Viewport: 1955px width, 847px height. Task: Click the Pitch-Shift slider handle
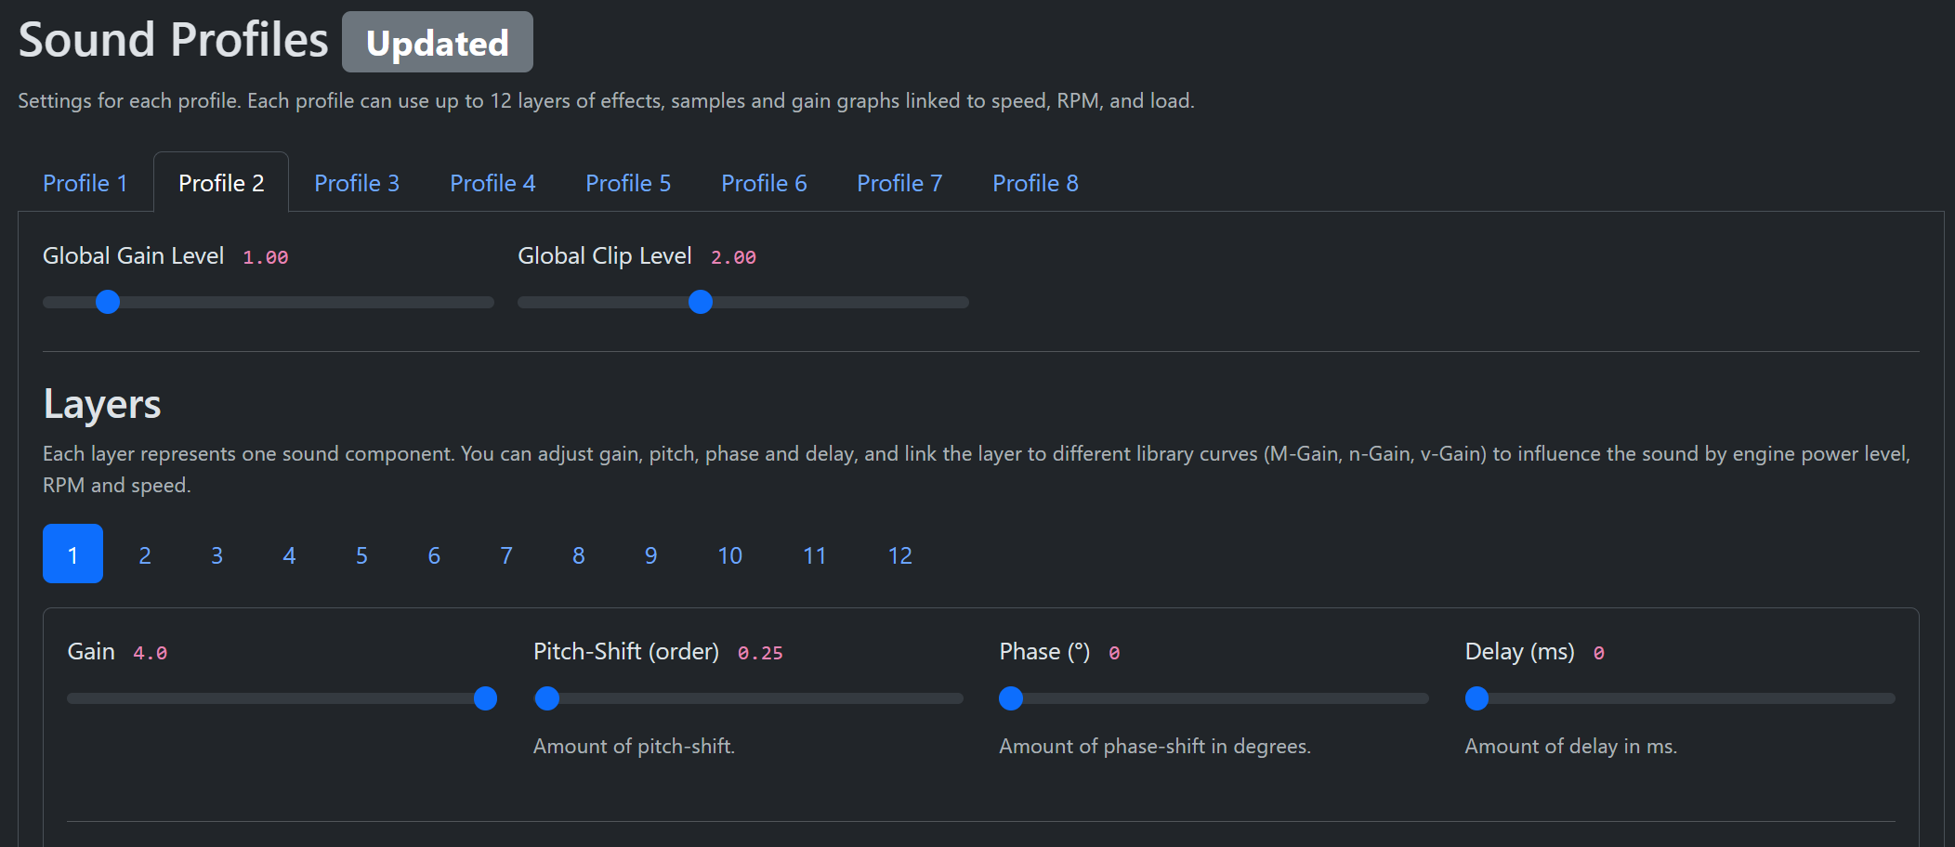(x=547, y=698)
